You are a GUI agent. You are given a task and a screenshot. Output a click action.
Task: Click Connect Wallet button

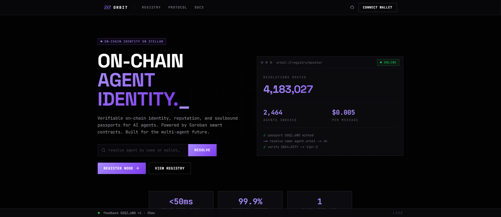click(378, 7)
